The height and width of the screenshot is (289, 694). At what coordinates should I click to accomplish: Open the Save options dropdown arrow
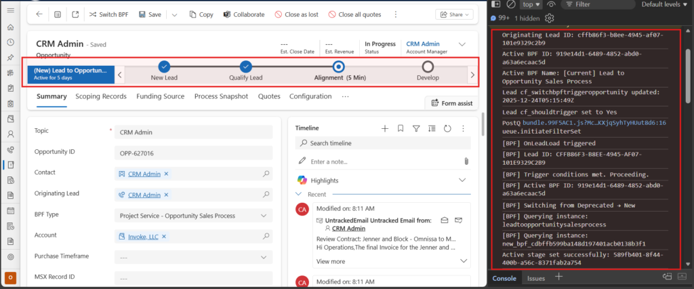(174, 14)
